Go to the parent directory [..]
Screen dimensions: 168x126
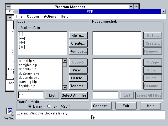click(21, 34)
